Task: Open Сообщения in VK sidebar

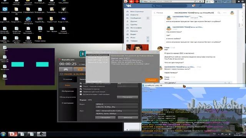Action: tap(136, 18)
